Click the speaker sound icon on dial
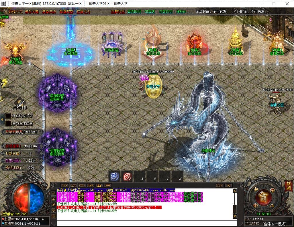 (x=255, y=205)
